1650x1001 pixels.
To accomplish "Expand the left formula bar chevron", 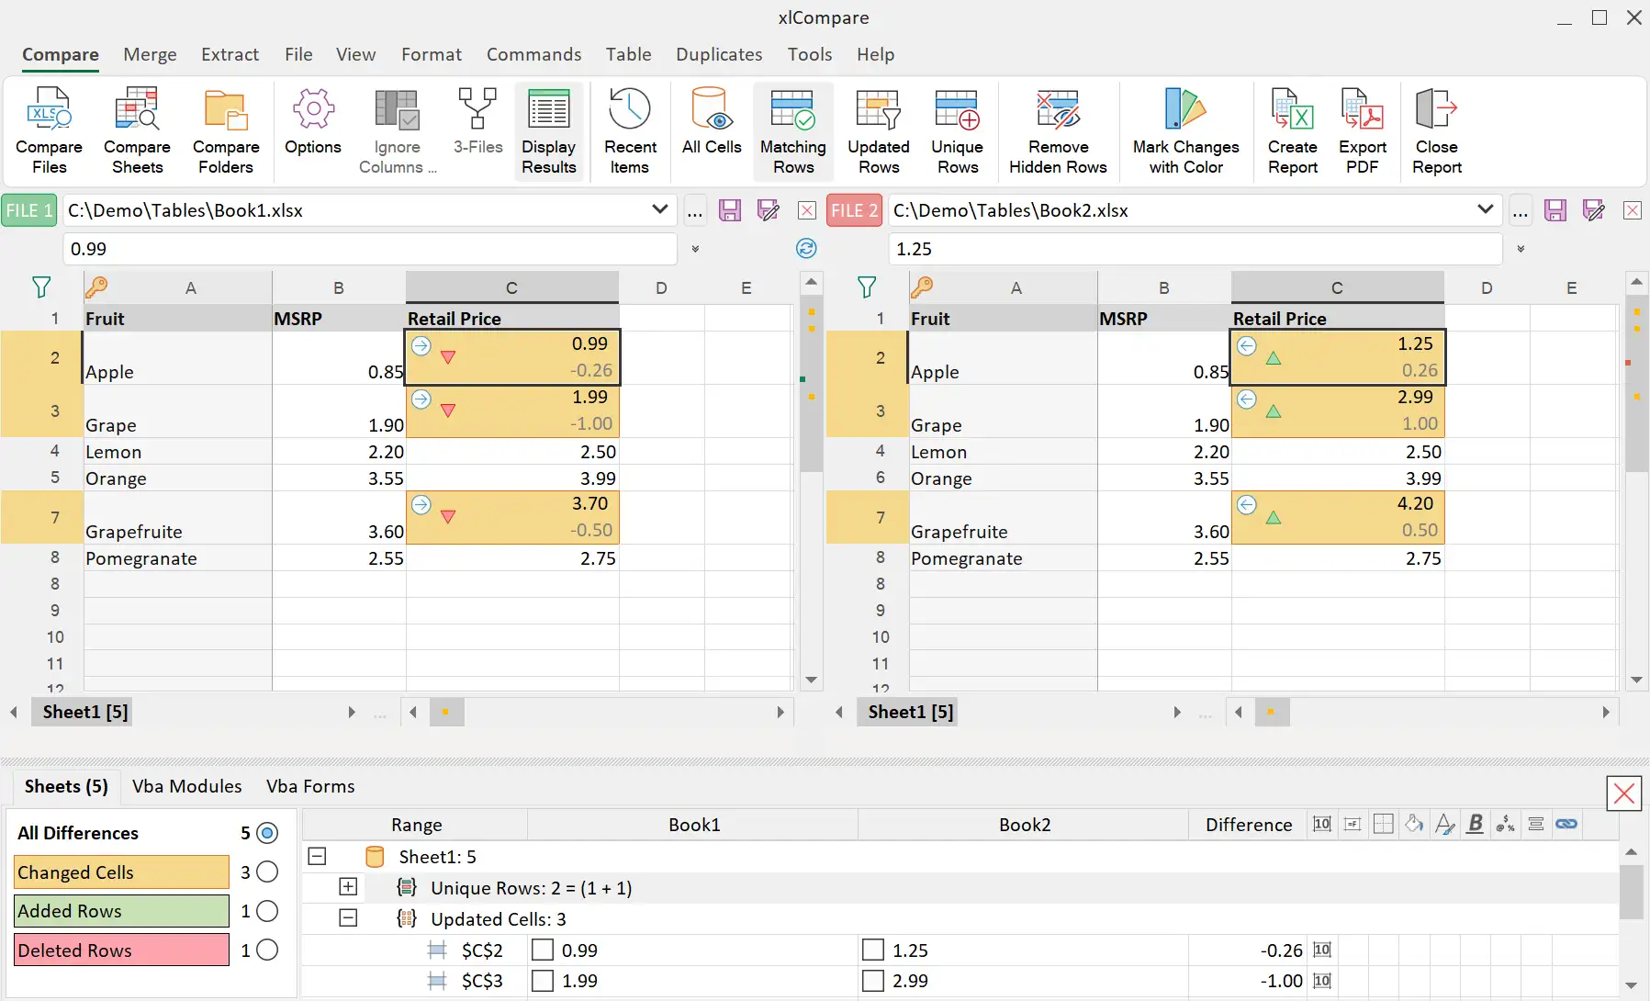I will [x=695, y=249].
